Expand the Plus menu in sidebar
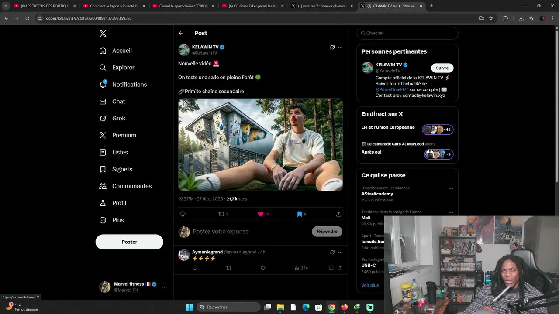 [111, 220]
